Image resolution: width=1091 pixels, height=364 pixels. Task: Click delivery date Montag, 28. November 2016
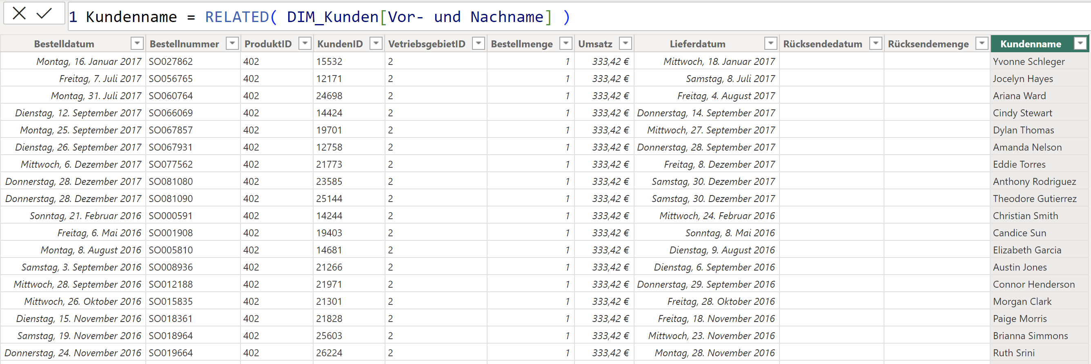[x=715, y=353]
